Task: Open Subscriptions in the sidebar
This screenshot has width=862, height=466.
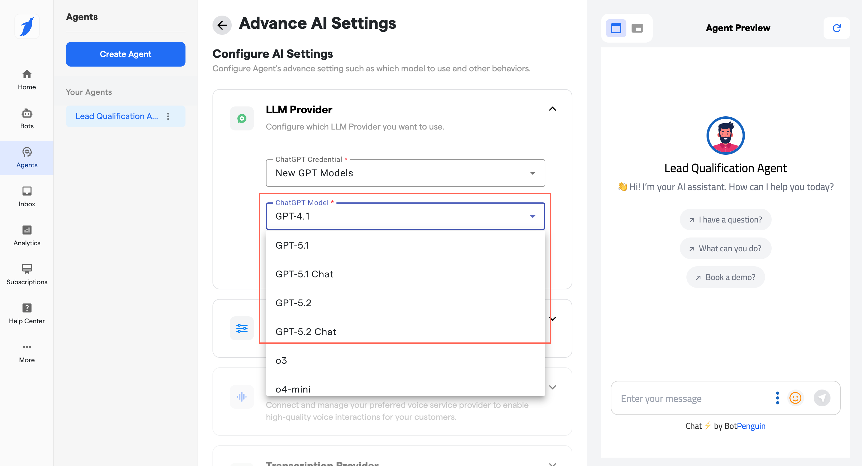Action: (27, 274)
